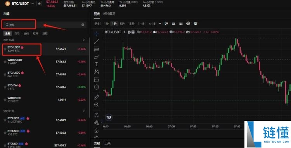Image resolution: width=291 pixels, height=148 pixels.
Task: Select the 4小时 interval
Action: (153, 24)
